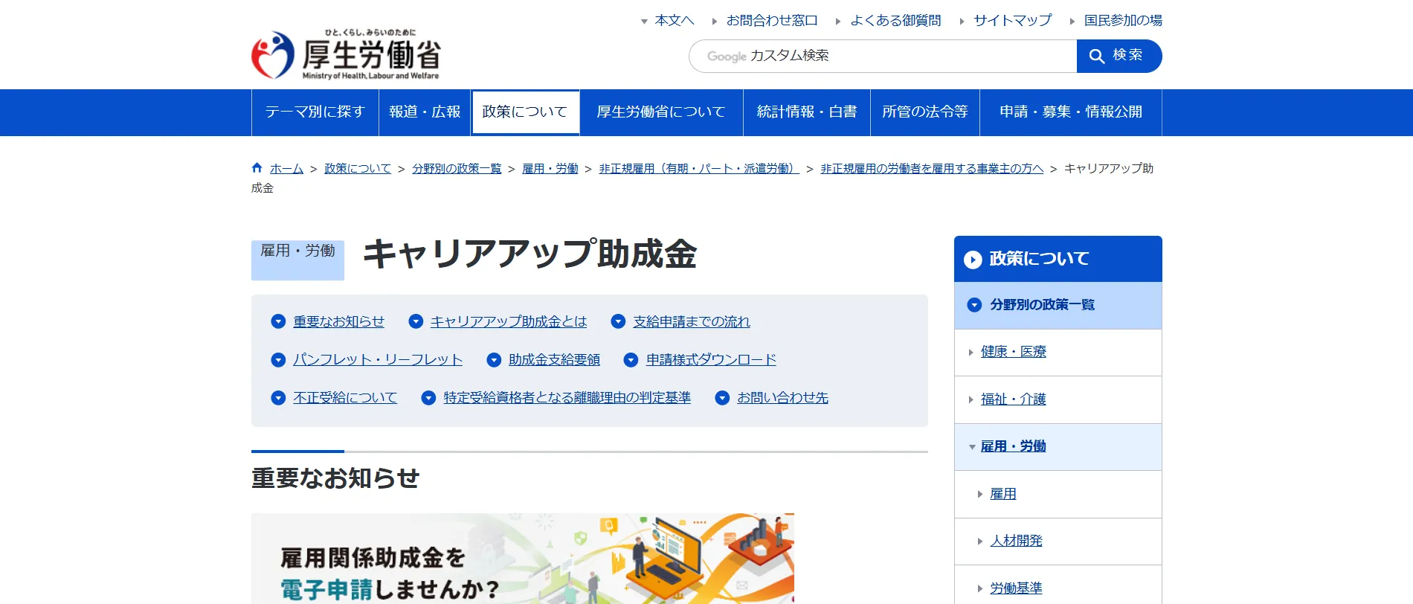The height and width of the screenshot is (604, 1413).
Task: Click circle arrow icon beside 助成金支給要領
Action: coord(494,360)
